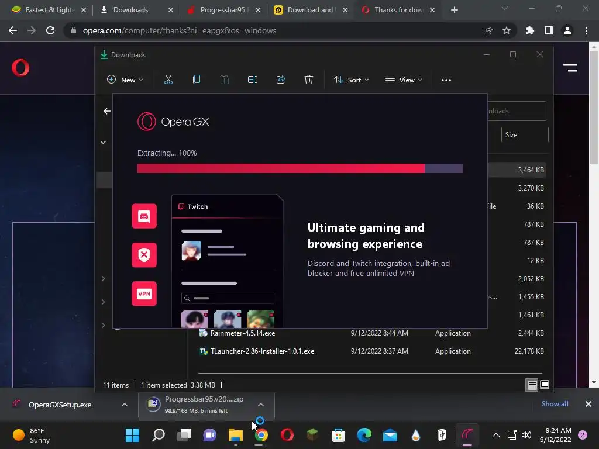Click Paste icon in Downloads toolbar
Screen dimensions: 599x449
[x=225, y=80]
